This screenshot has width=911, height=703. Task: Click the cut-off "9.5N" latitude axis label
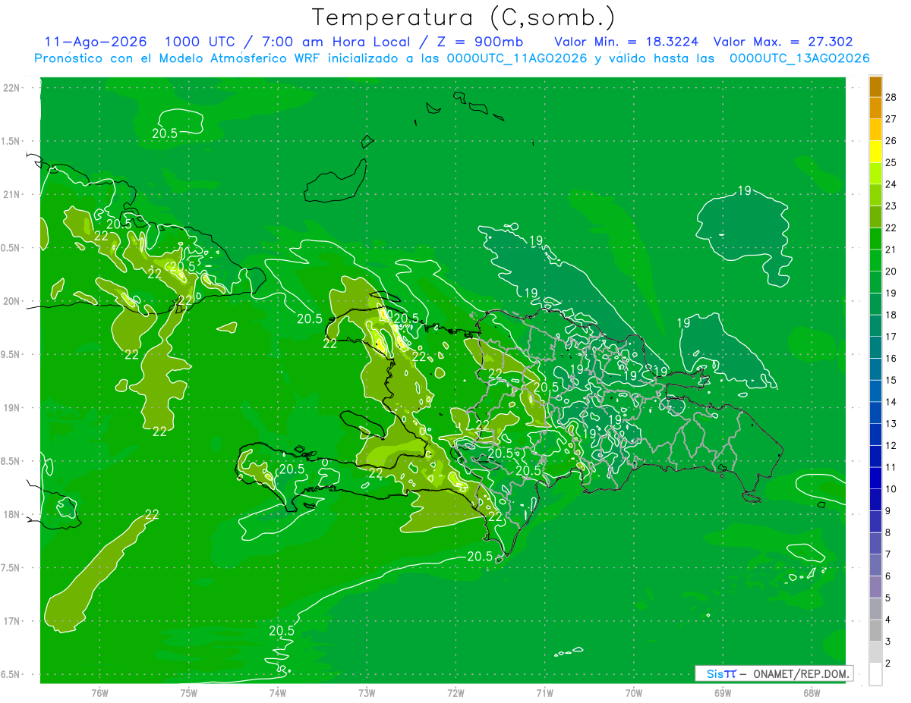[11, 354]
